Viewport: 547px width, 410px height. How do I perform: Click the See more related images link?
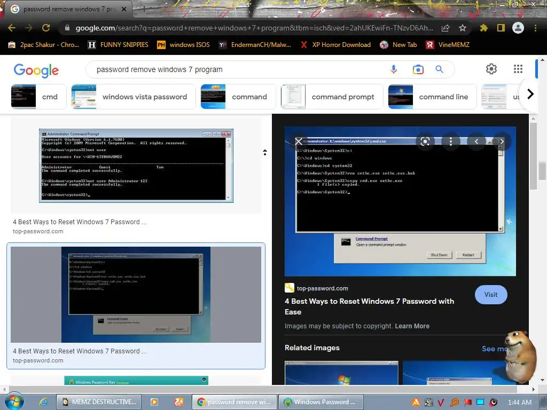click(495, 349)
